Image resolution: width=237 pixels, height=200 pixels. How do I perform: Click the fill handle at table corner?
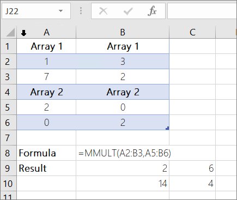(167, 128)
